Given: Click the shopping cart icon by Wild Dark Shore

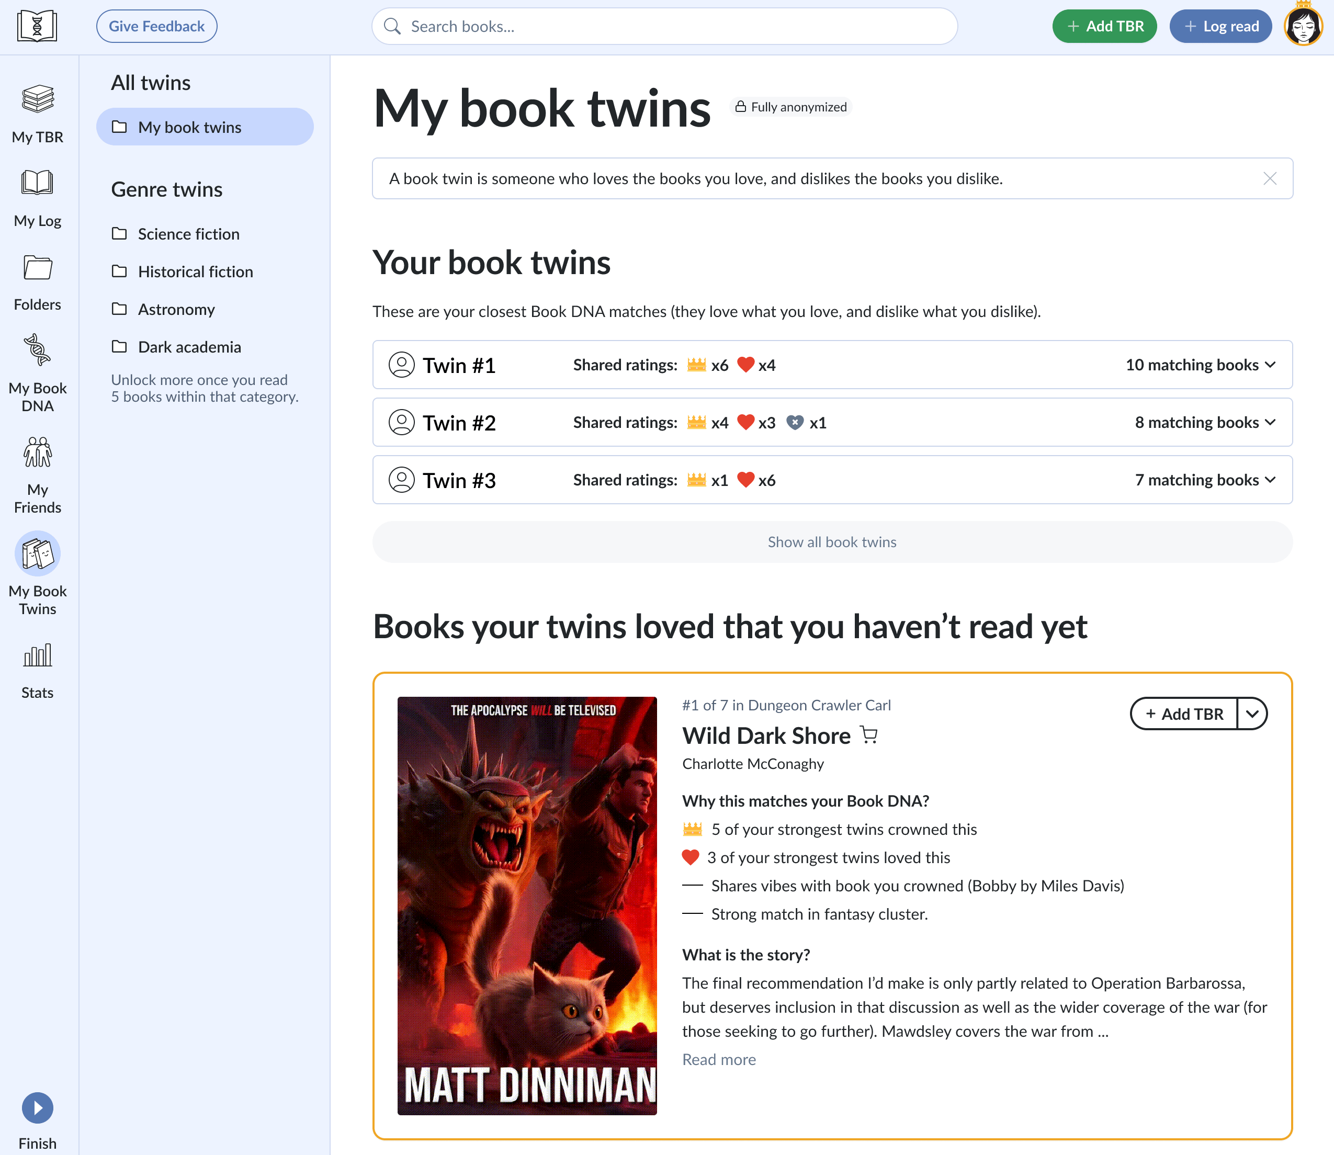Looking at the screenshot, I should (x=869, y=735).
